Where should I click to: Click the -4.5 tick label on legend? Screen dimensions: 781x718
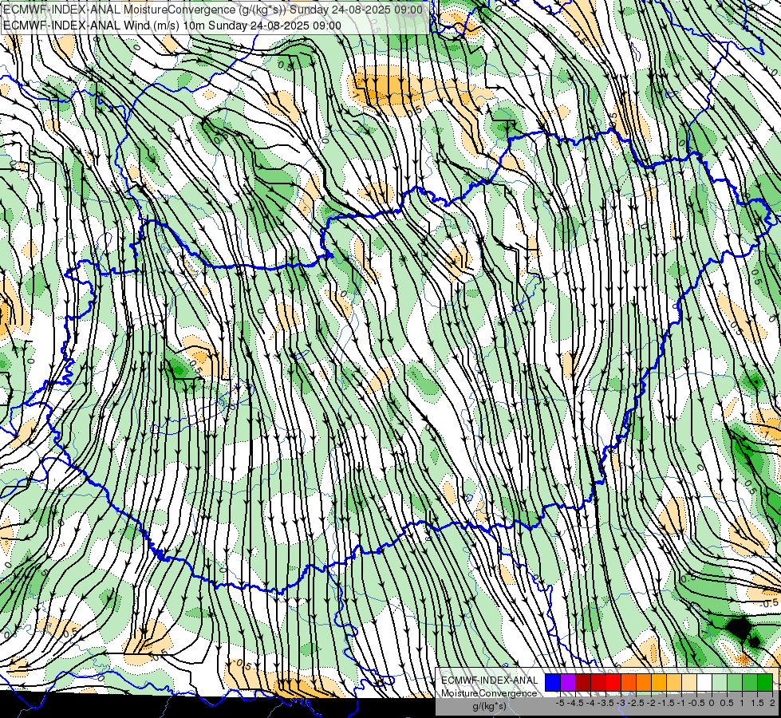[575, 703]
